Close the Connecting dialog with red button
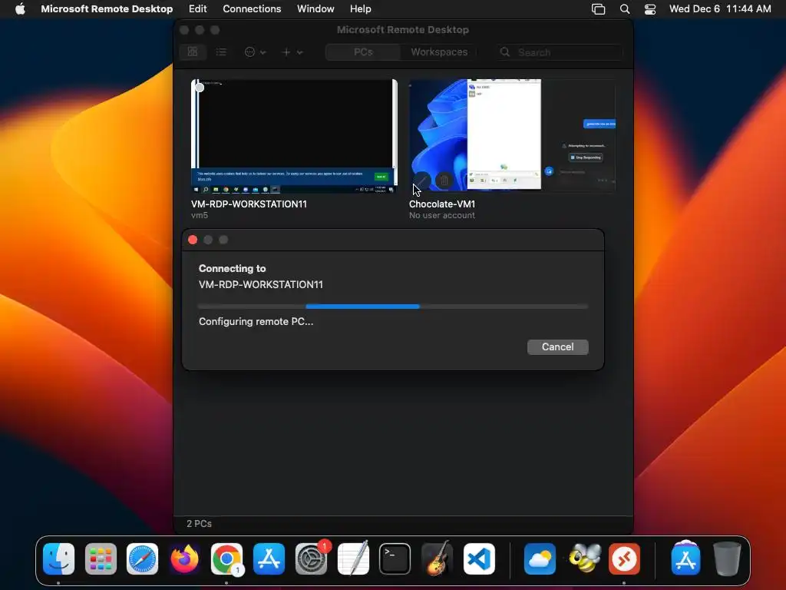The height and width of the screenshot is (590, 786). tap(193, 240)
